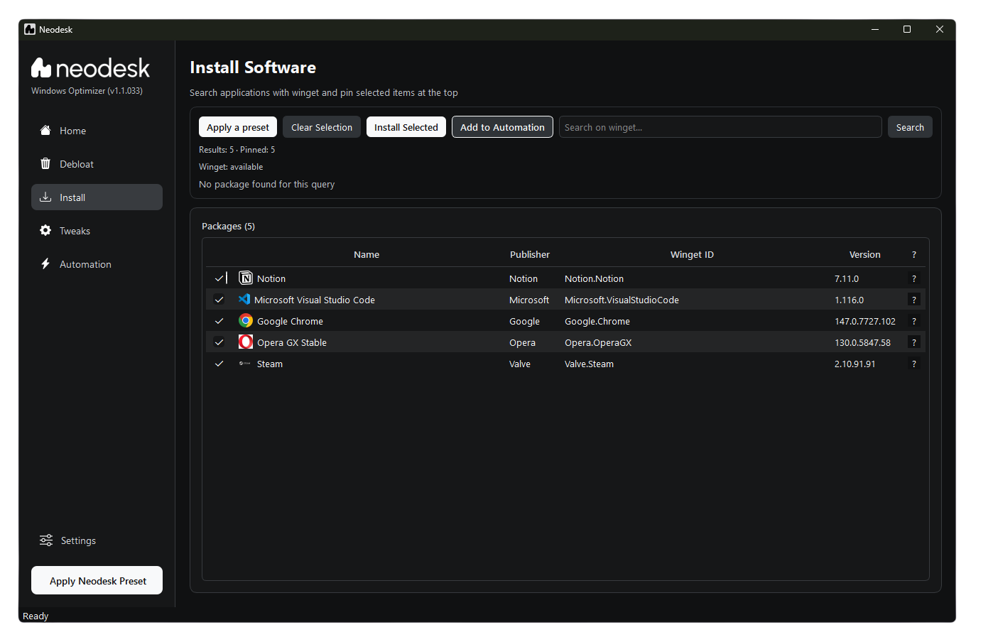The height and width of the screenshot is (642, 993).
Task: Deselect the Microsoft Visual Studio Code checkbox
Action: [219, 299]
